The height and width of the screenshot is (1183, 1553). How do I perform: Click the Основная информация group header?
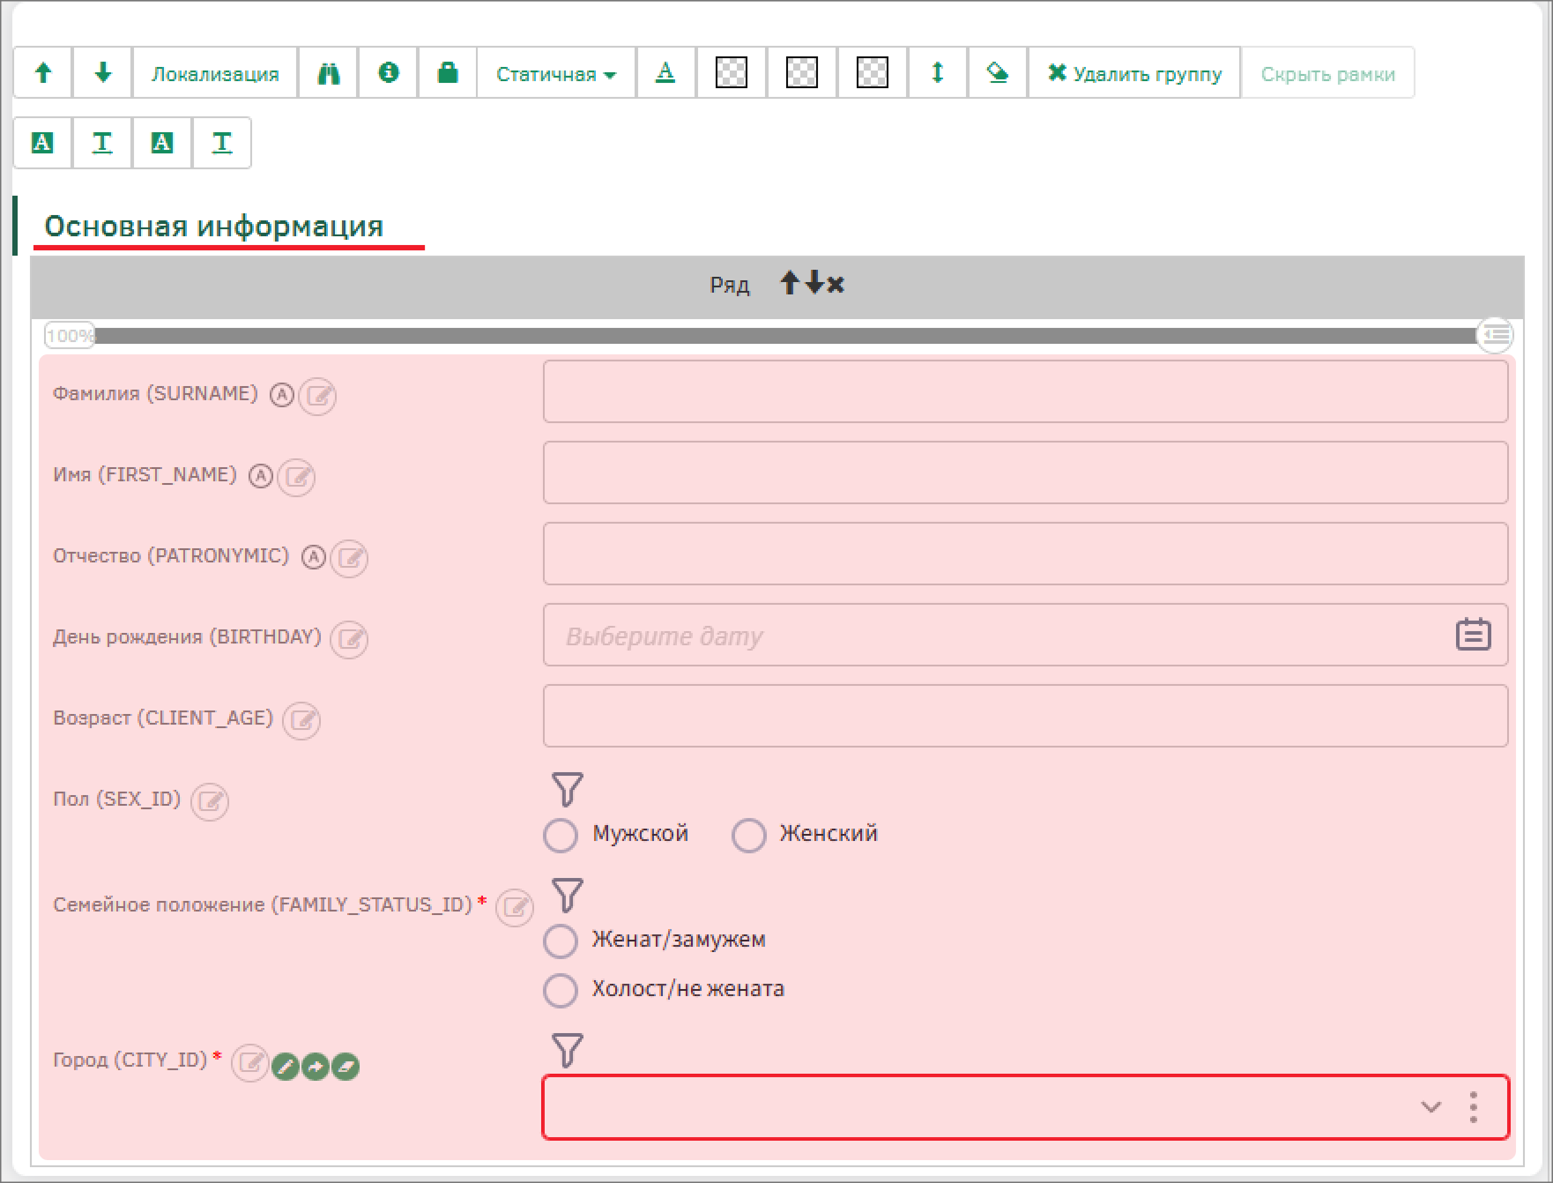click(x=214, y=227)
